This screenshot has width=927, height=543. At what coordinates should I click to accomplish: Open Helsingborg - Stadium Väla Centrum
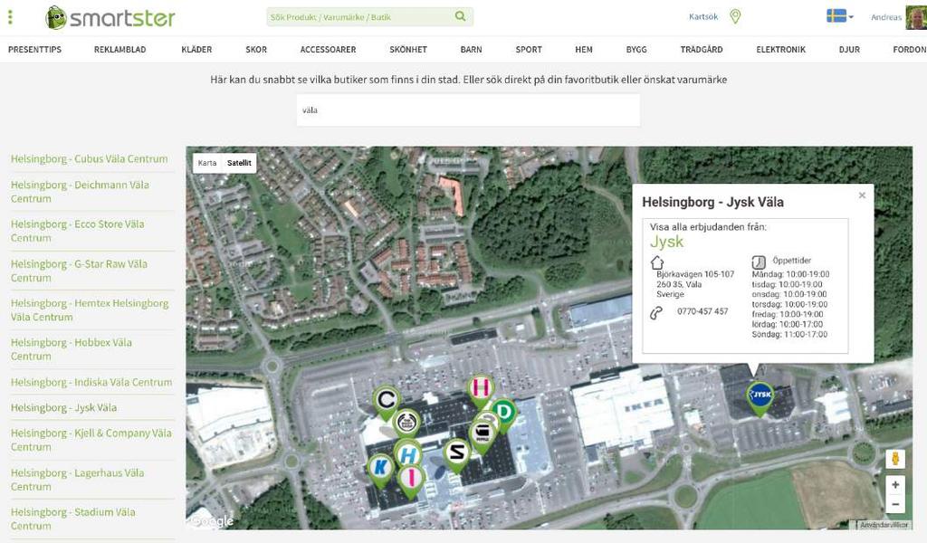click(x=73, y=519)
